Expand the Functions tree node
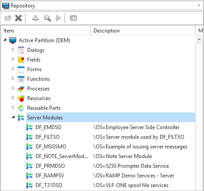Screen dimensions: 204x191 [x=13, y=79]
